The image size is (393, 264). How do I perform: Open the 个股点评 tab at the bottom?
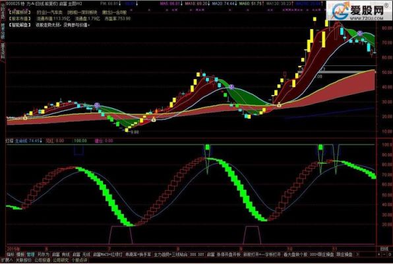79,260
